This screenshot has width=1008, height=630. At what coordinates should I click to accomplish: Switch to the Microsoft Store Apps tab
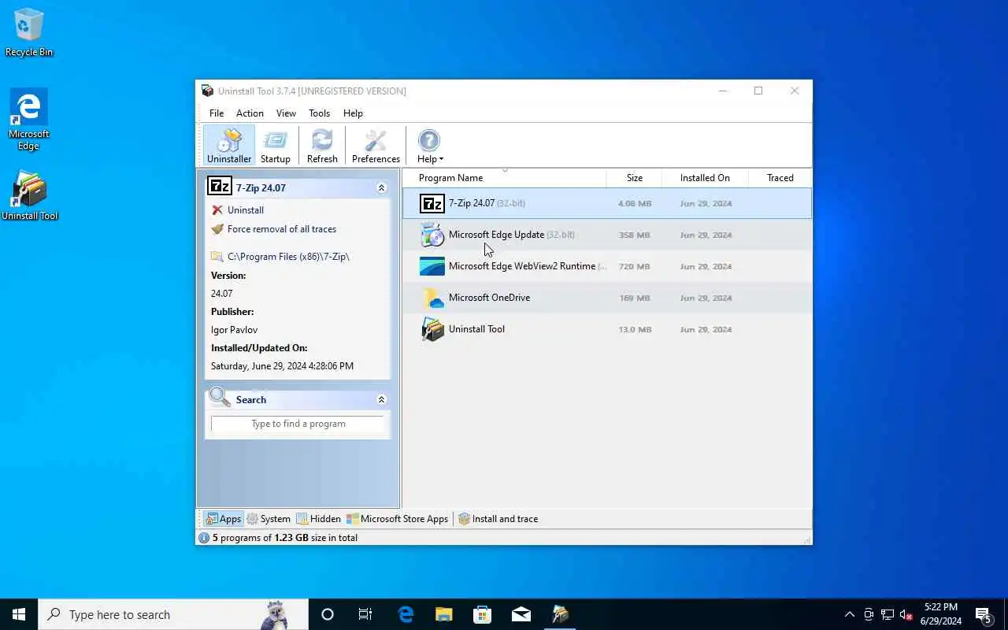click(398, 519)
